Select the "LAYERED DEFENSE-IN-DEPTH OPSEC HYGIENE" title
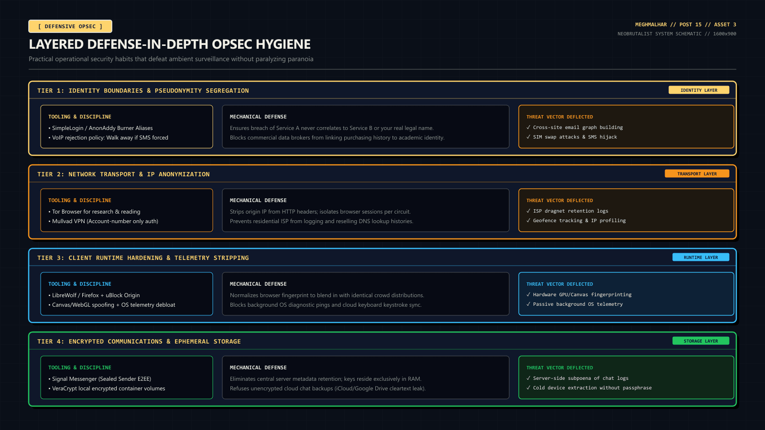The image size is (765, 430). point(170,44)
